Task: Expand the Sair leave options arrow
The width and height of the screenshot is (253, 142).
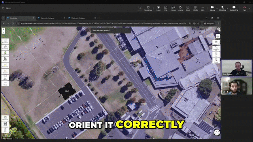Action: click(249, 8)
